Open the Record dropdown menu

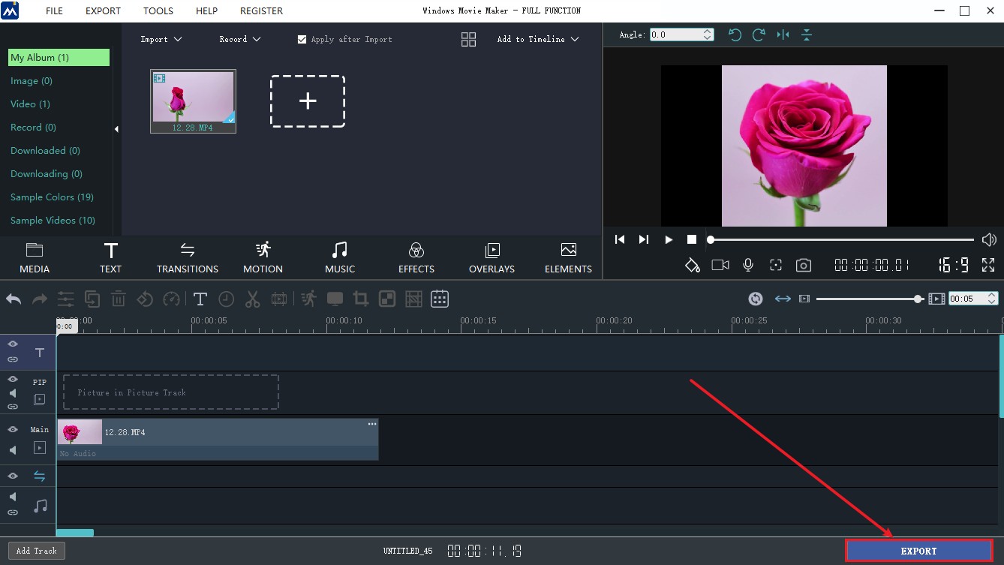(x=239, y=39)
